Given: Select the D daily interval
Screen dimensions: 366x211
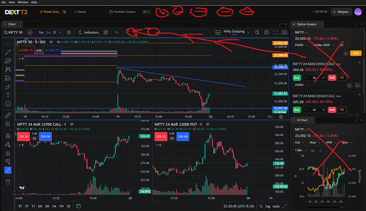Looking at the screenshot, I should tap(55, 32).
